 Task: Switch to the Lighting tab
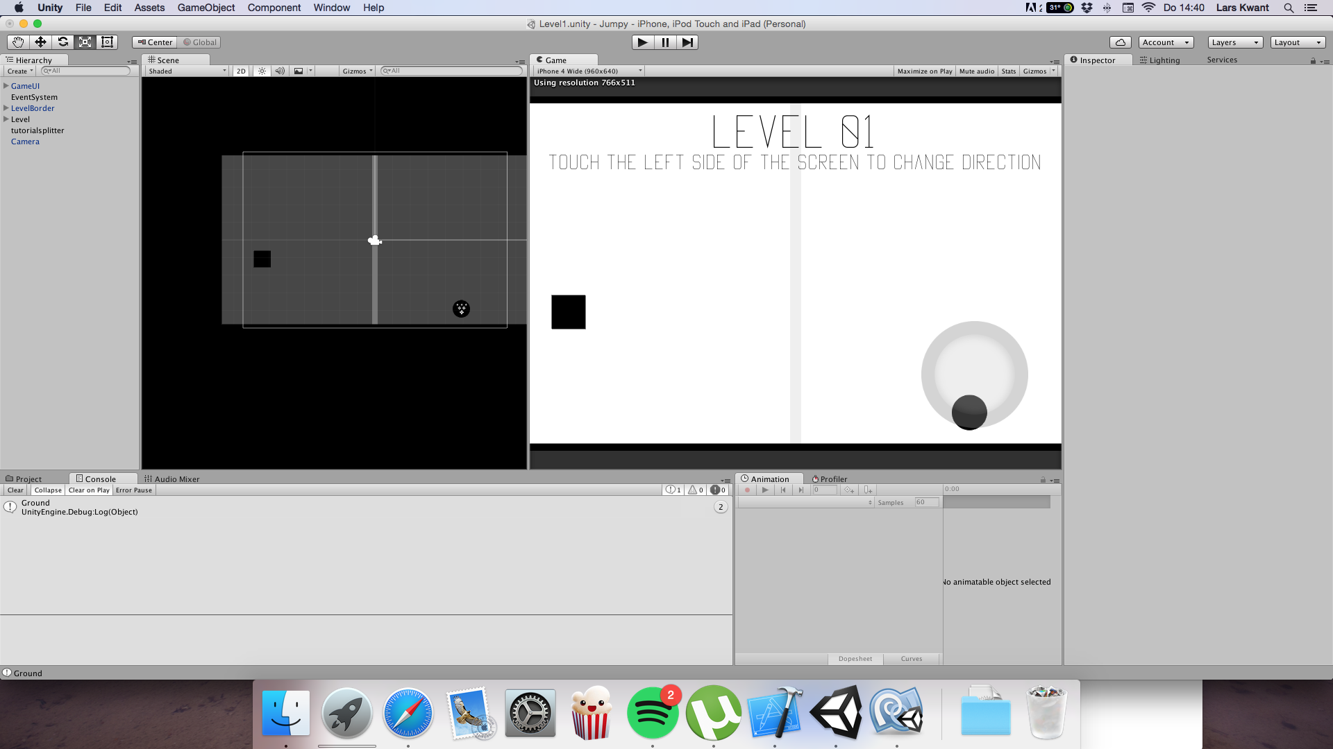(x=1159, y=60)
